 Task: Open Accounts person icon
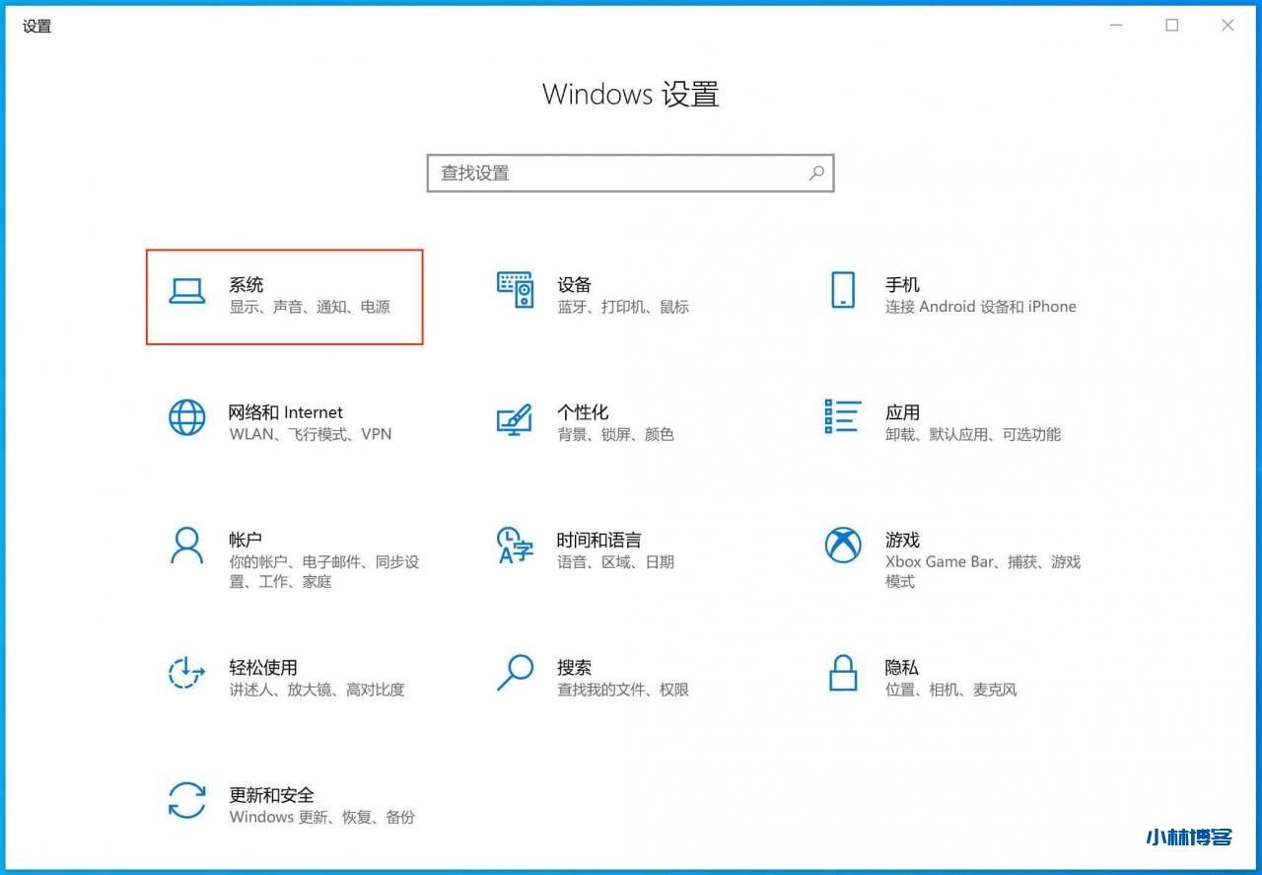(186, 546)
